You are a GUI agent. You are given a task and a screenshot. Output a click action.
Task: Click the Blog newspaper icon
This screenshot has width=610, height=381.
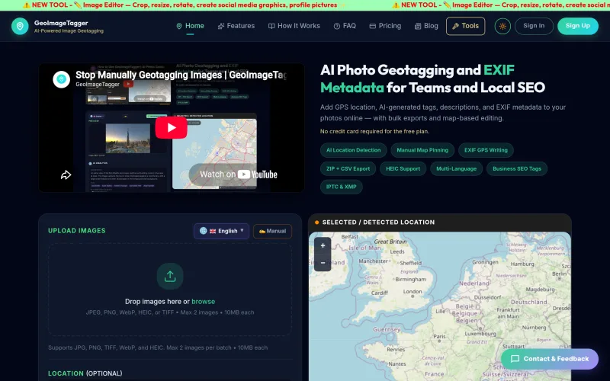click(418, 26)
